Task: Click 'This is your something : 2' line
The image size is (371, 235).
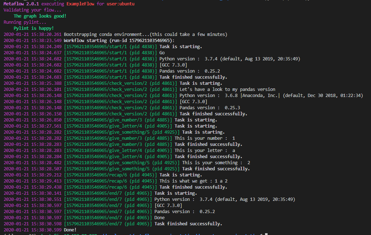Action: point(216,163)
